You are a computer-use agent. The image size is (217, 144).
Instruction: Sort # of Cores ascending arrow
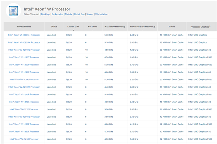click(x=93, y=23)
